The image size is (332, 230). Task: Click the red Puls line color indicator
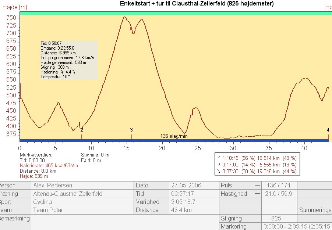point(257,186)
